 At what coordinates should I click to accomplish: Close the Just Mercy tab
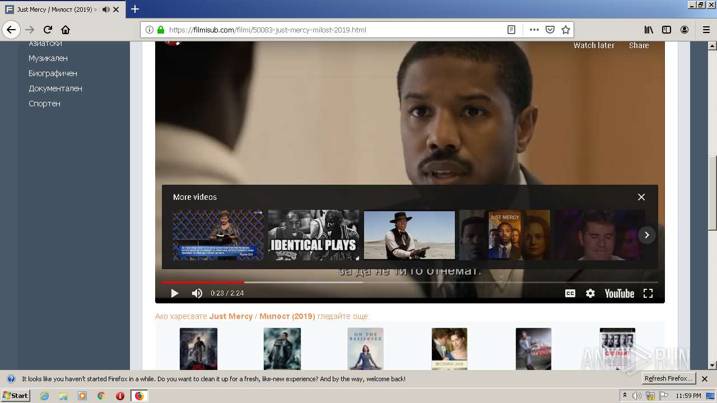pos(116,10)
